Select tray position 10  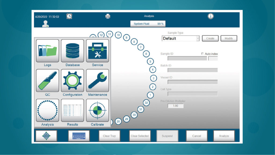(x=118, y=35)
